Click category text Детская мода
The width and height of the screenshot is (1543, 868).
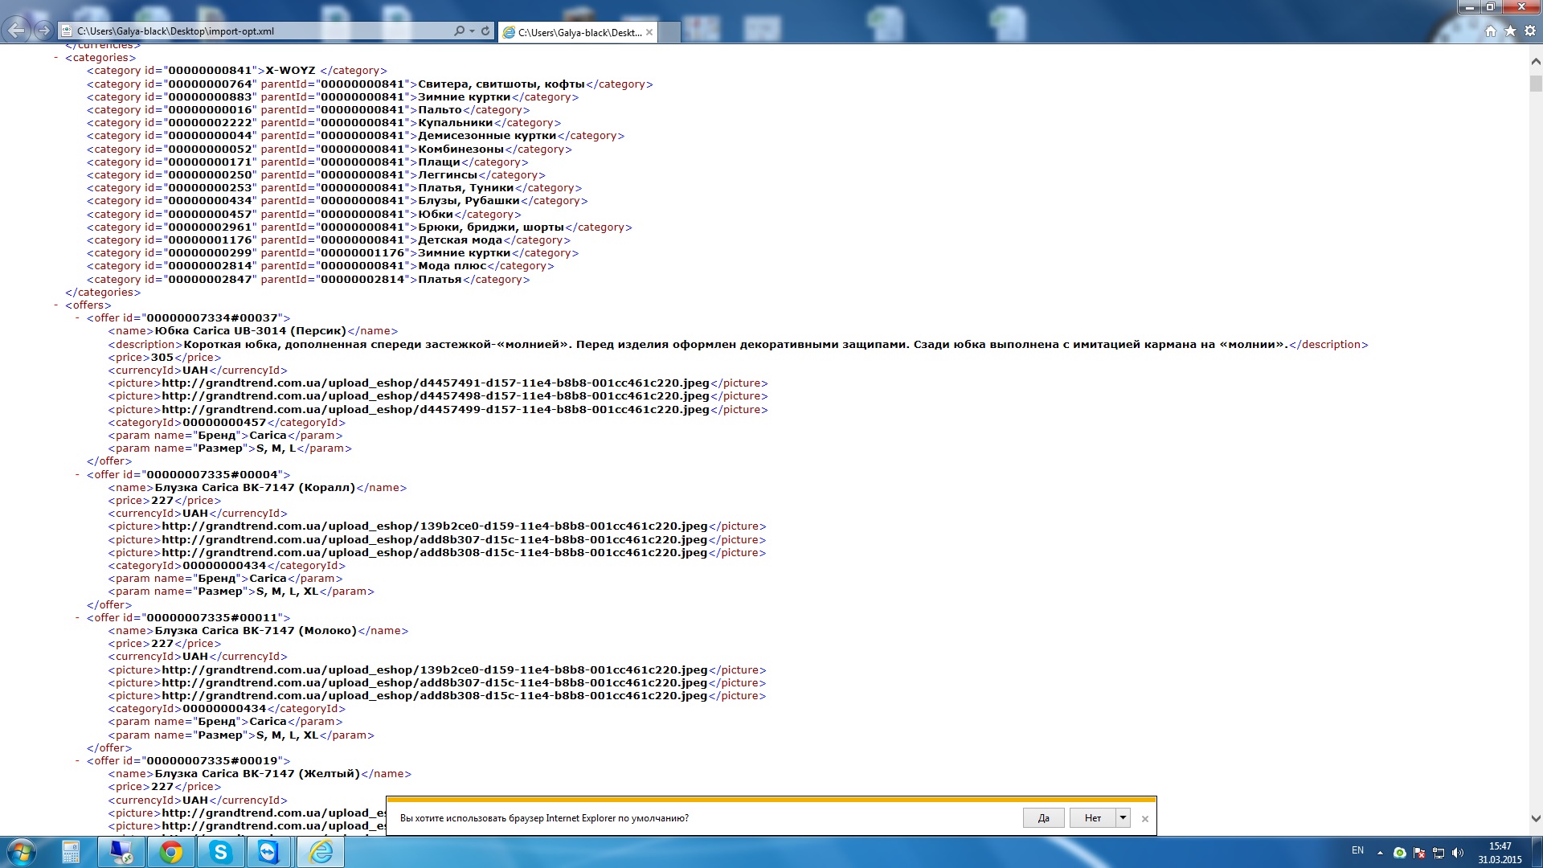pyautogui.click(x=460, y=240)
